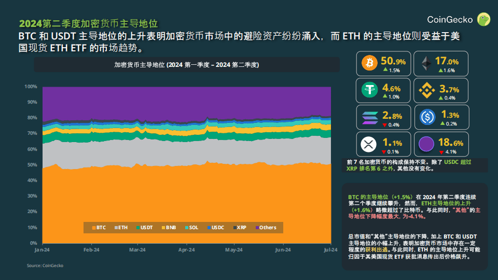498x280 pixels.
Task: Select ETH in the chart legend
Action: coord(121,228)
